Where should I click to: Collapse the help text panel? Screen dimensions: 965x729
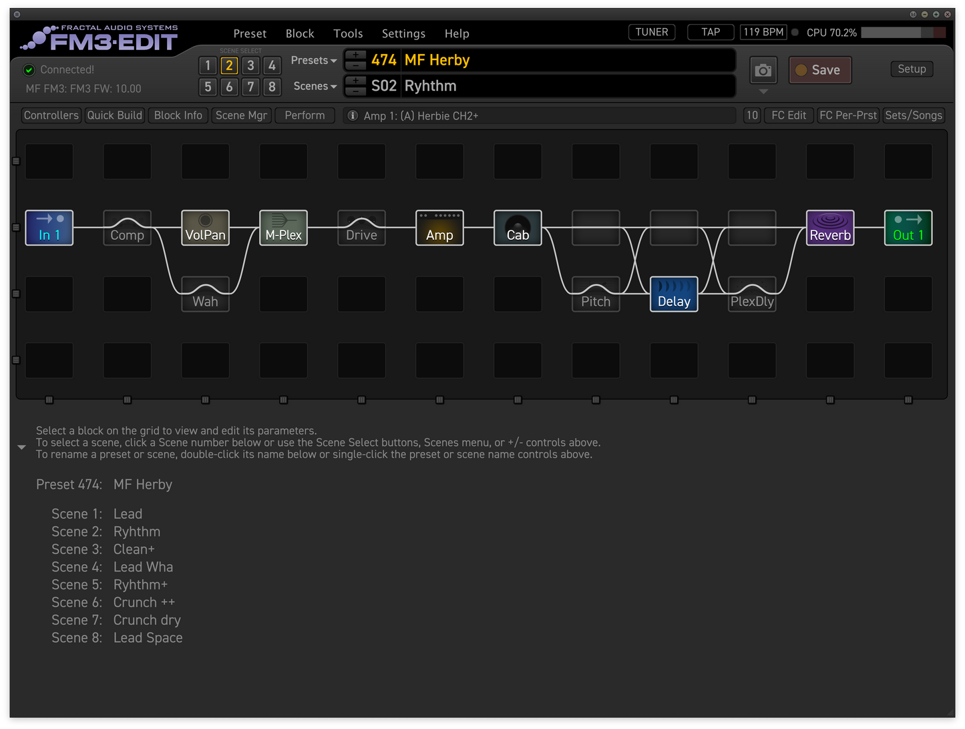pyautogui.click(x=21, y=447)
